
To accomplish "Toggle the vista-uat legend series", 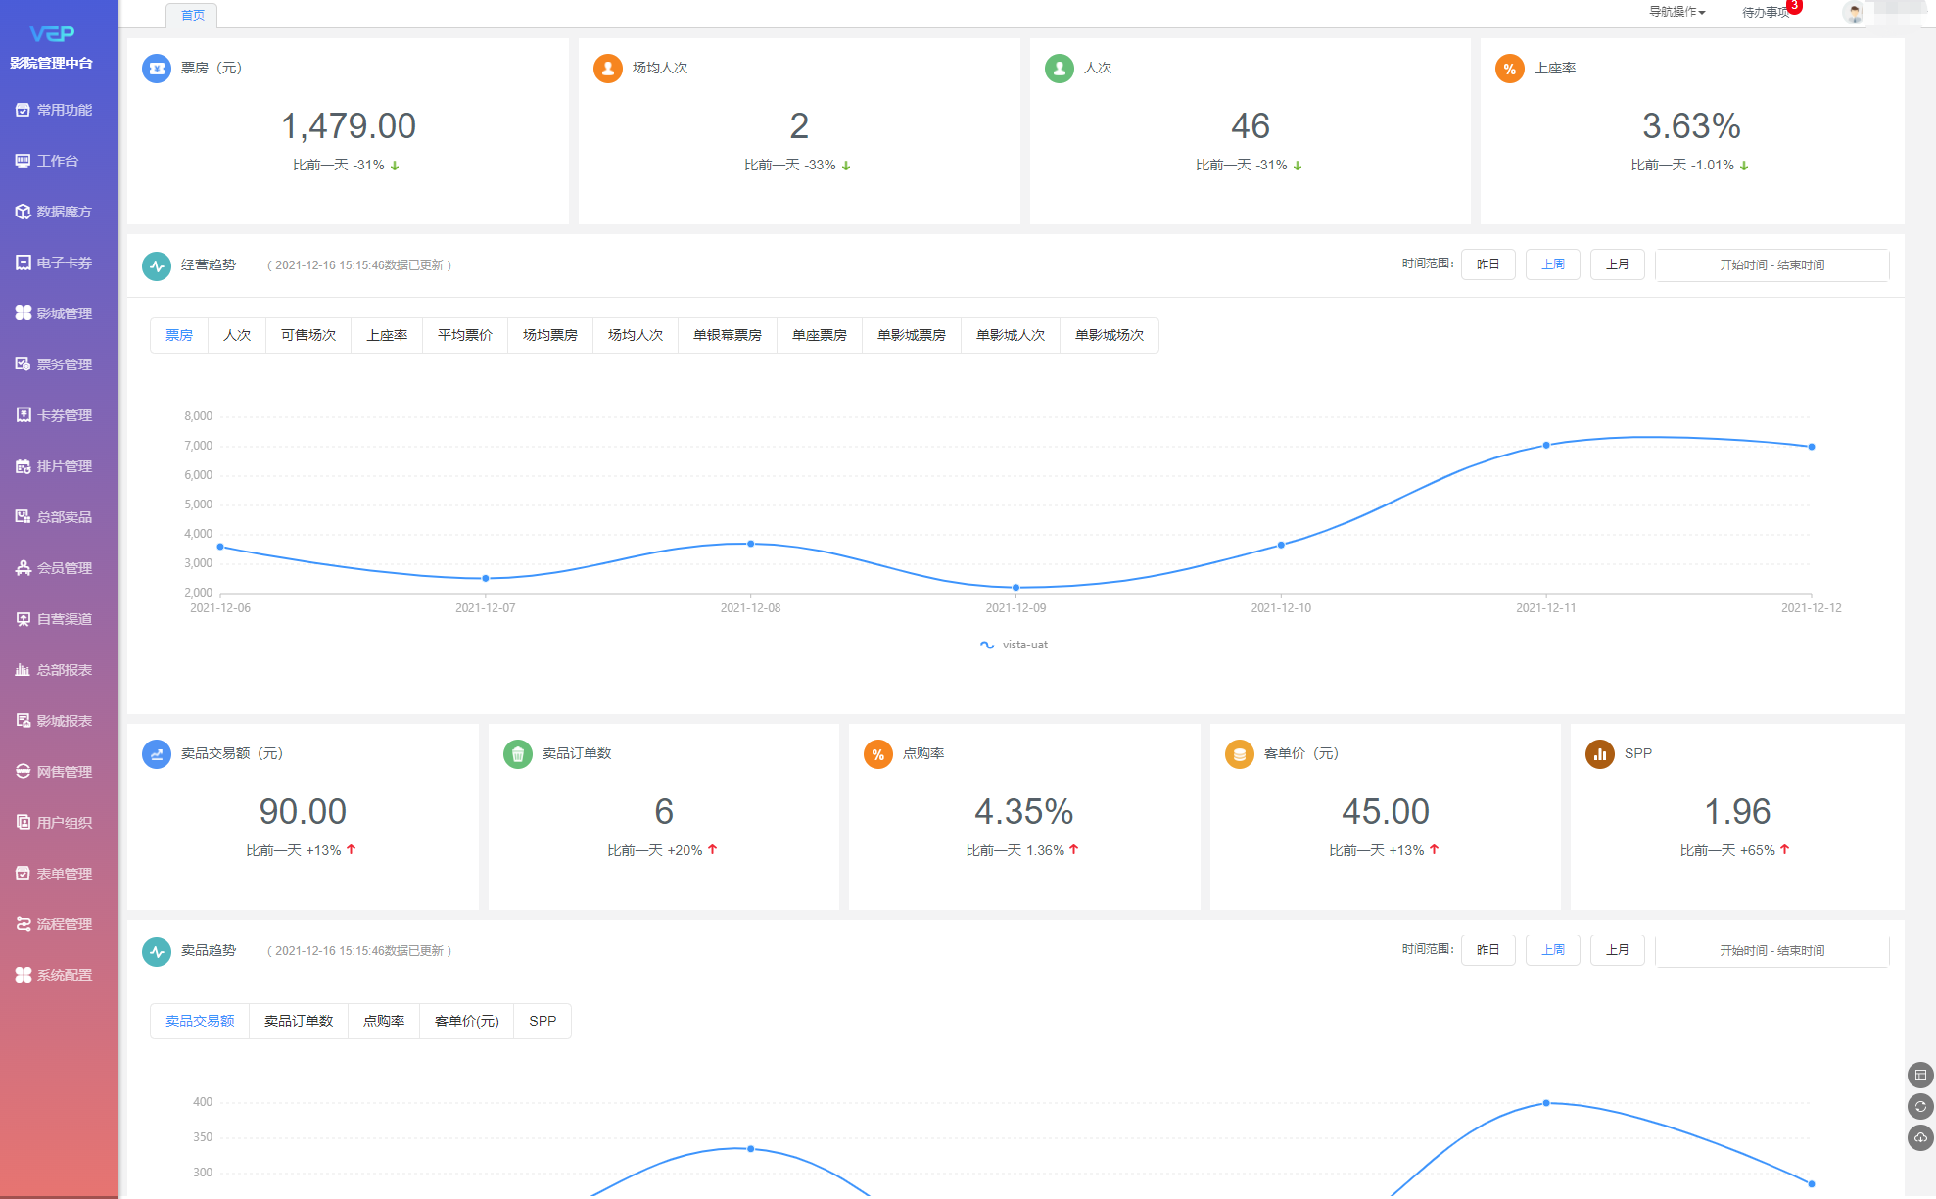I will [x=1015, y=645].
